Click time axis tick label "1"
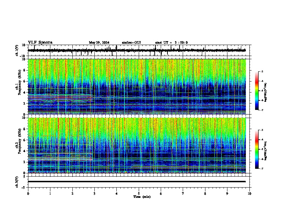The width and height of the screenshot is (281, 217). (50, 194)
